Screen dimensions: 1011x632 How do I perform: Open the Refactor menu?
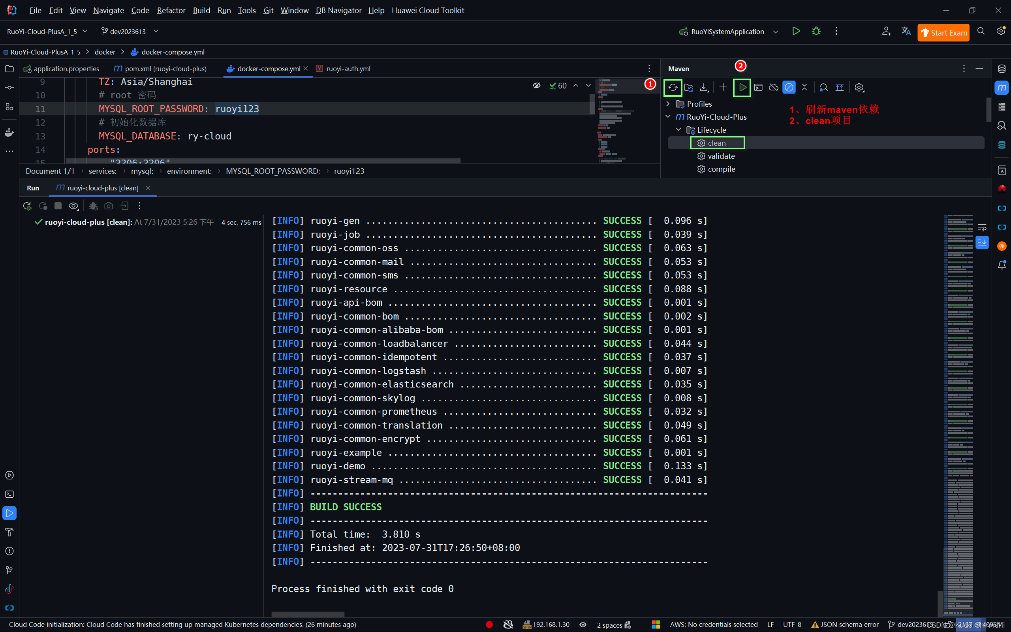pos(171,10)
